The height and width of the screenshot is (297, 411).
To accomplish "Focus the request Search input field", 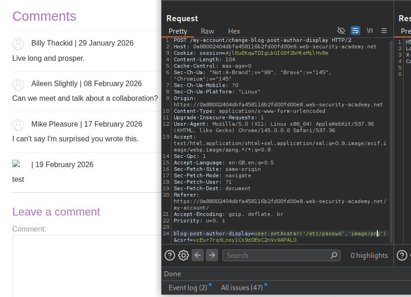I will (x=276, y=255).
